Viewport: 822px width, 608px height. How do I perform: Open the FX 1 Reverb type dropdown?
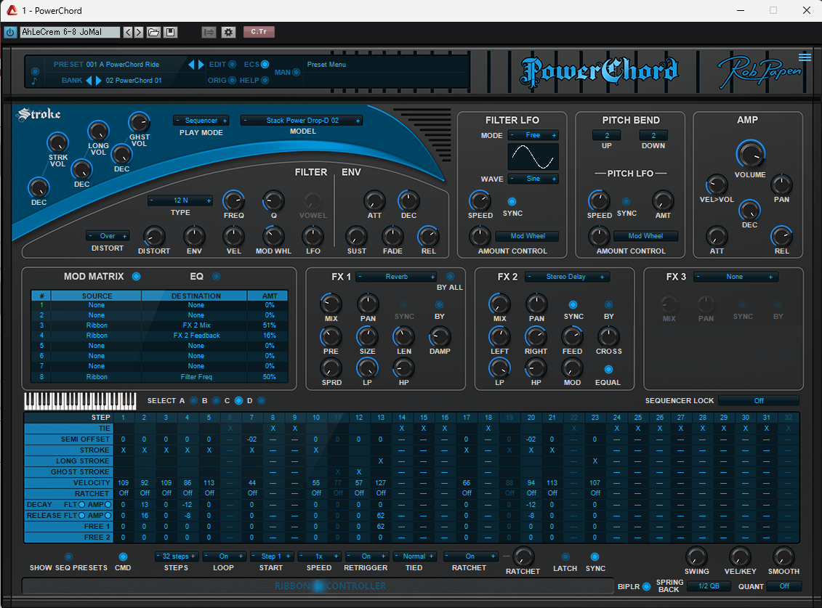click(x=396, y=277)
